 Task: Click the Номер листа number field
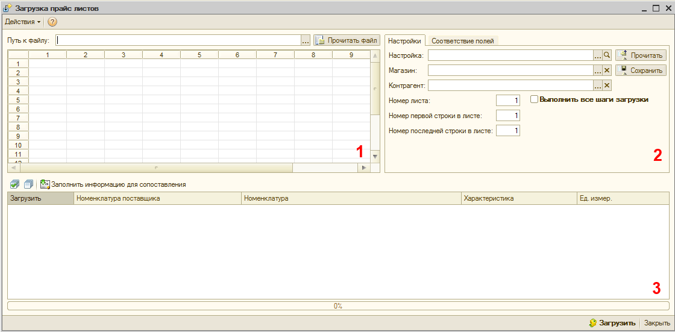coord(507,100)
